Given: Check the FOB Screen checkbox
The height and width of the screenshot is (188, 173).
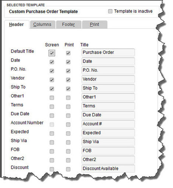Looking at the screenshot, I should pyautogui.click(x=52, y=151).
